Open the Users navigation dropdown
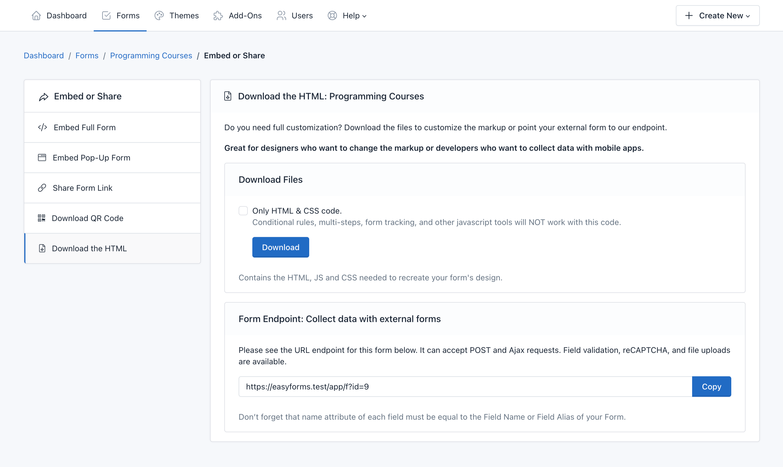783x467 pixels. pos(302,16)
